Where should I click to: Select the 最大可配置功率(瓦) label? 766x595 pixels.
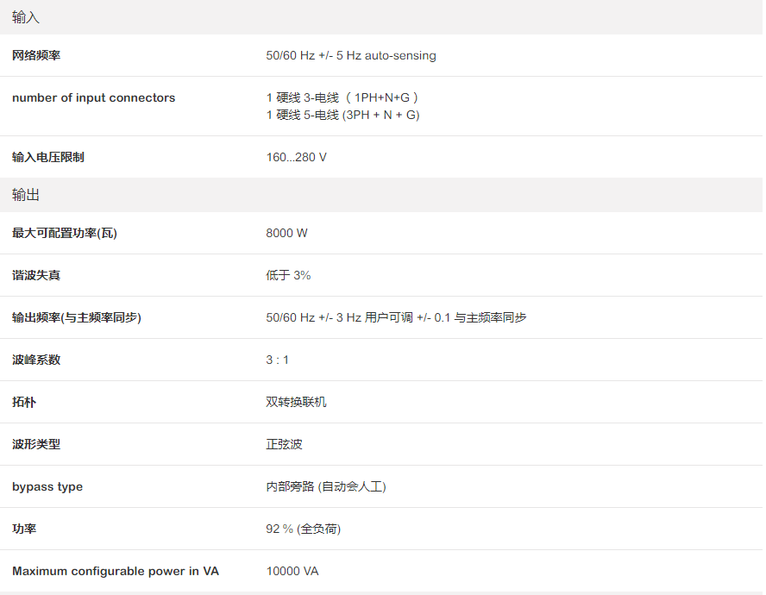tap(65, 234)
